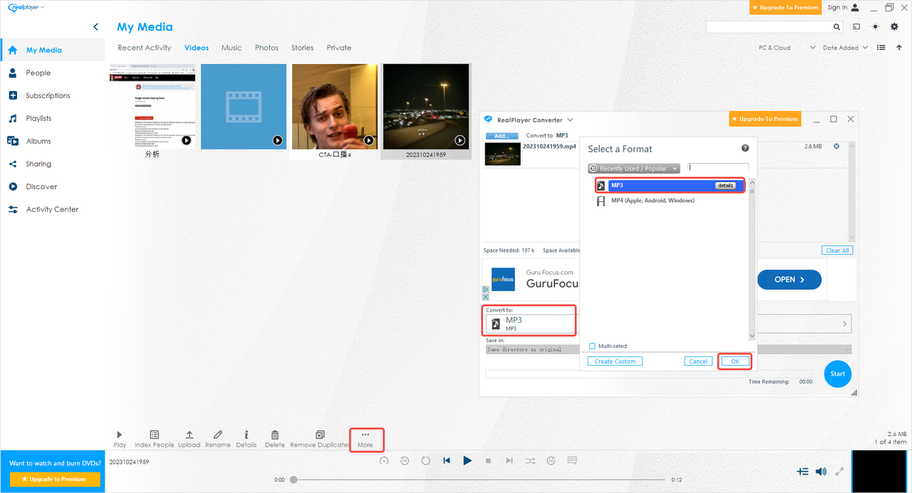Toggle repeat playback

coord(425,460)
